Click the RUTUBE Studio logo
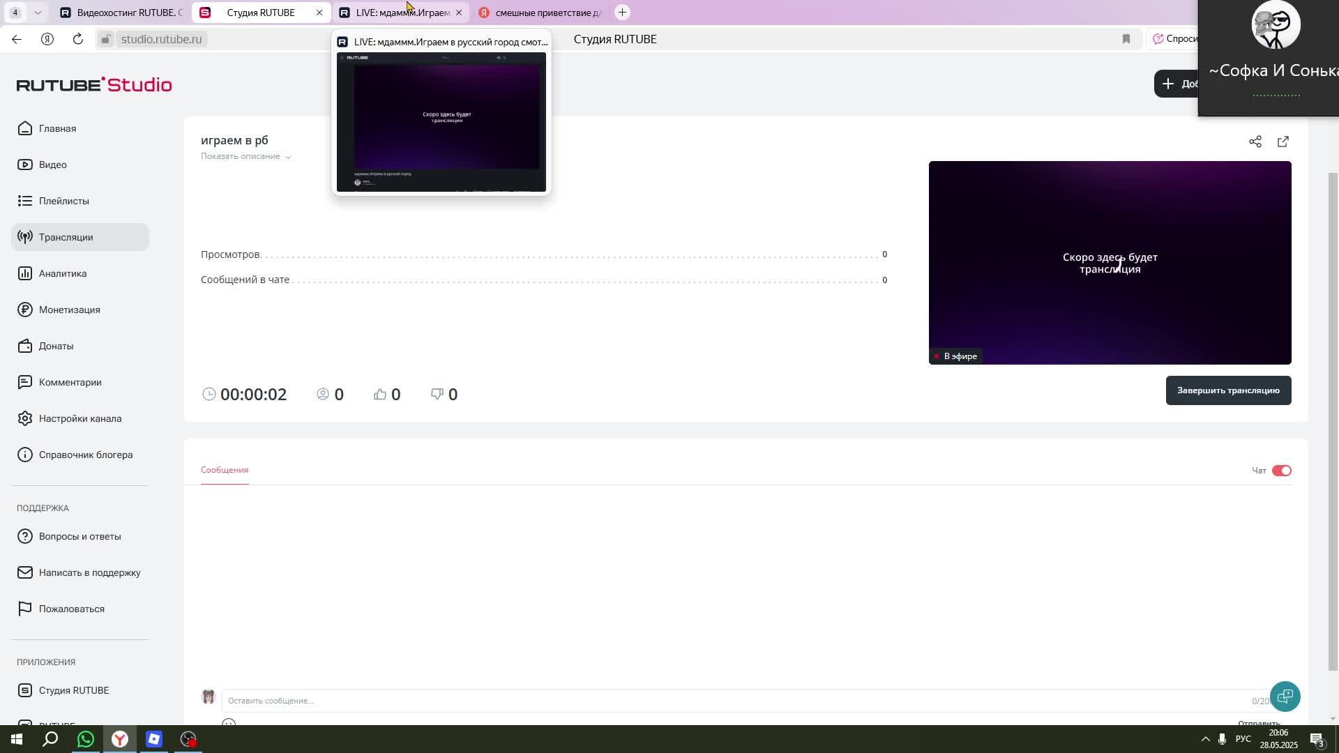The width and height of the screenshot is (1339, 753). 94,84
